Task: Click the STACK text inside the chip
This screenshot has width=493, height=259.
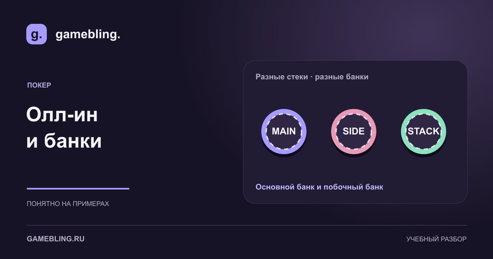Action: tap(424, 132)
